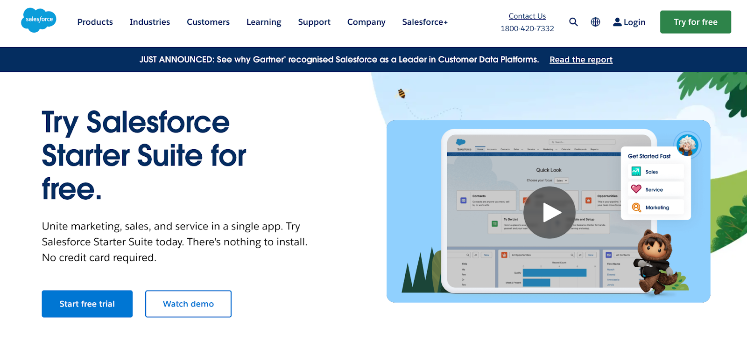Image resolution: width=747 pixels, height=354 pixels.
Task: Click the Marketing magnifier icon
Action: coord(636,208)
